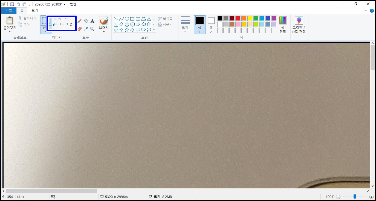Choose the Rounded rectangular callout shape
This screenshot has width=376, height=201.
(x=138, y=30)
